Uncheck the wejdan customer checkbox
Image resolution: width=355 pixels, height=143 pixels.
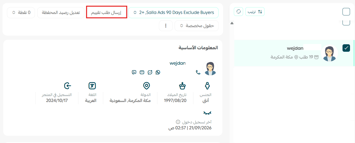[x=346, y=48]
